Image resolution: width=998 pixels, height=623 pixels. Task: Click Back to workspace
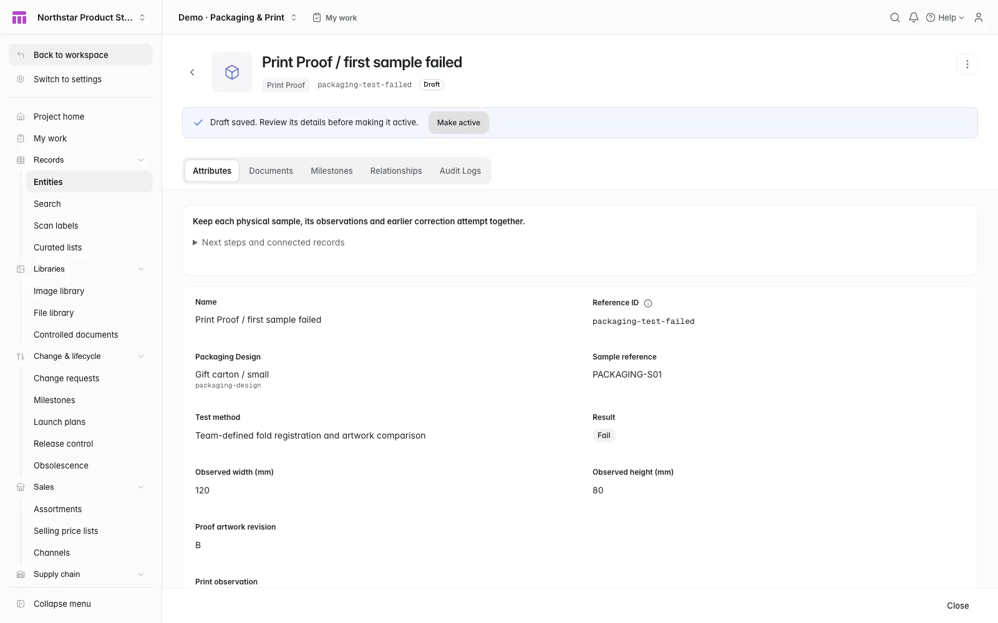tap(80, 55)
